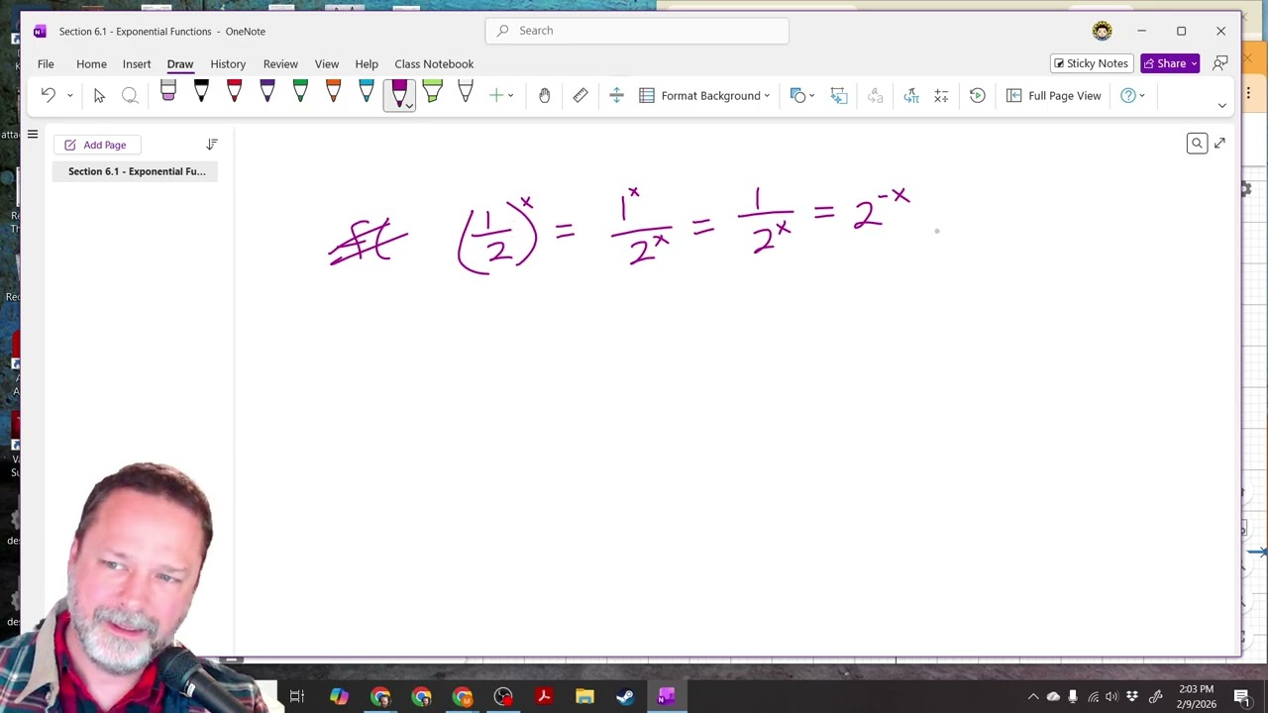Open the Help tab
1268x713 pixels.
tap(367, 63)
